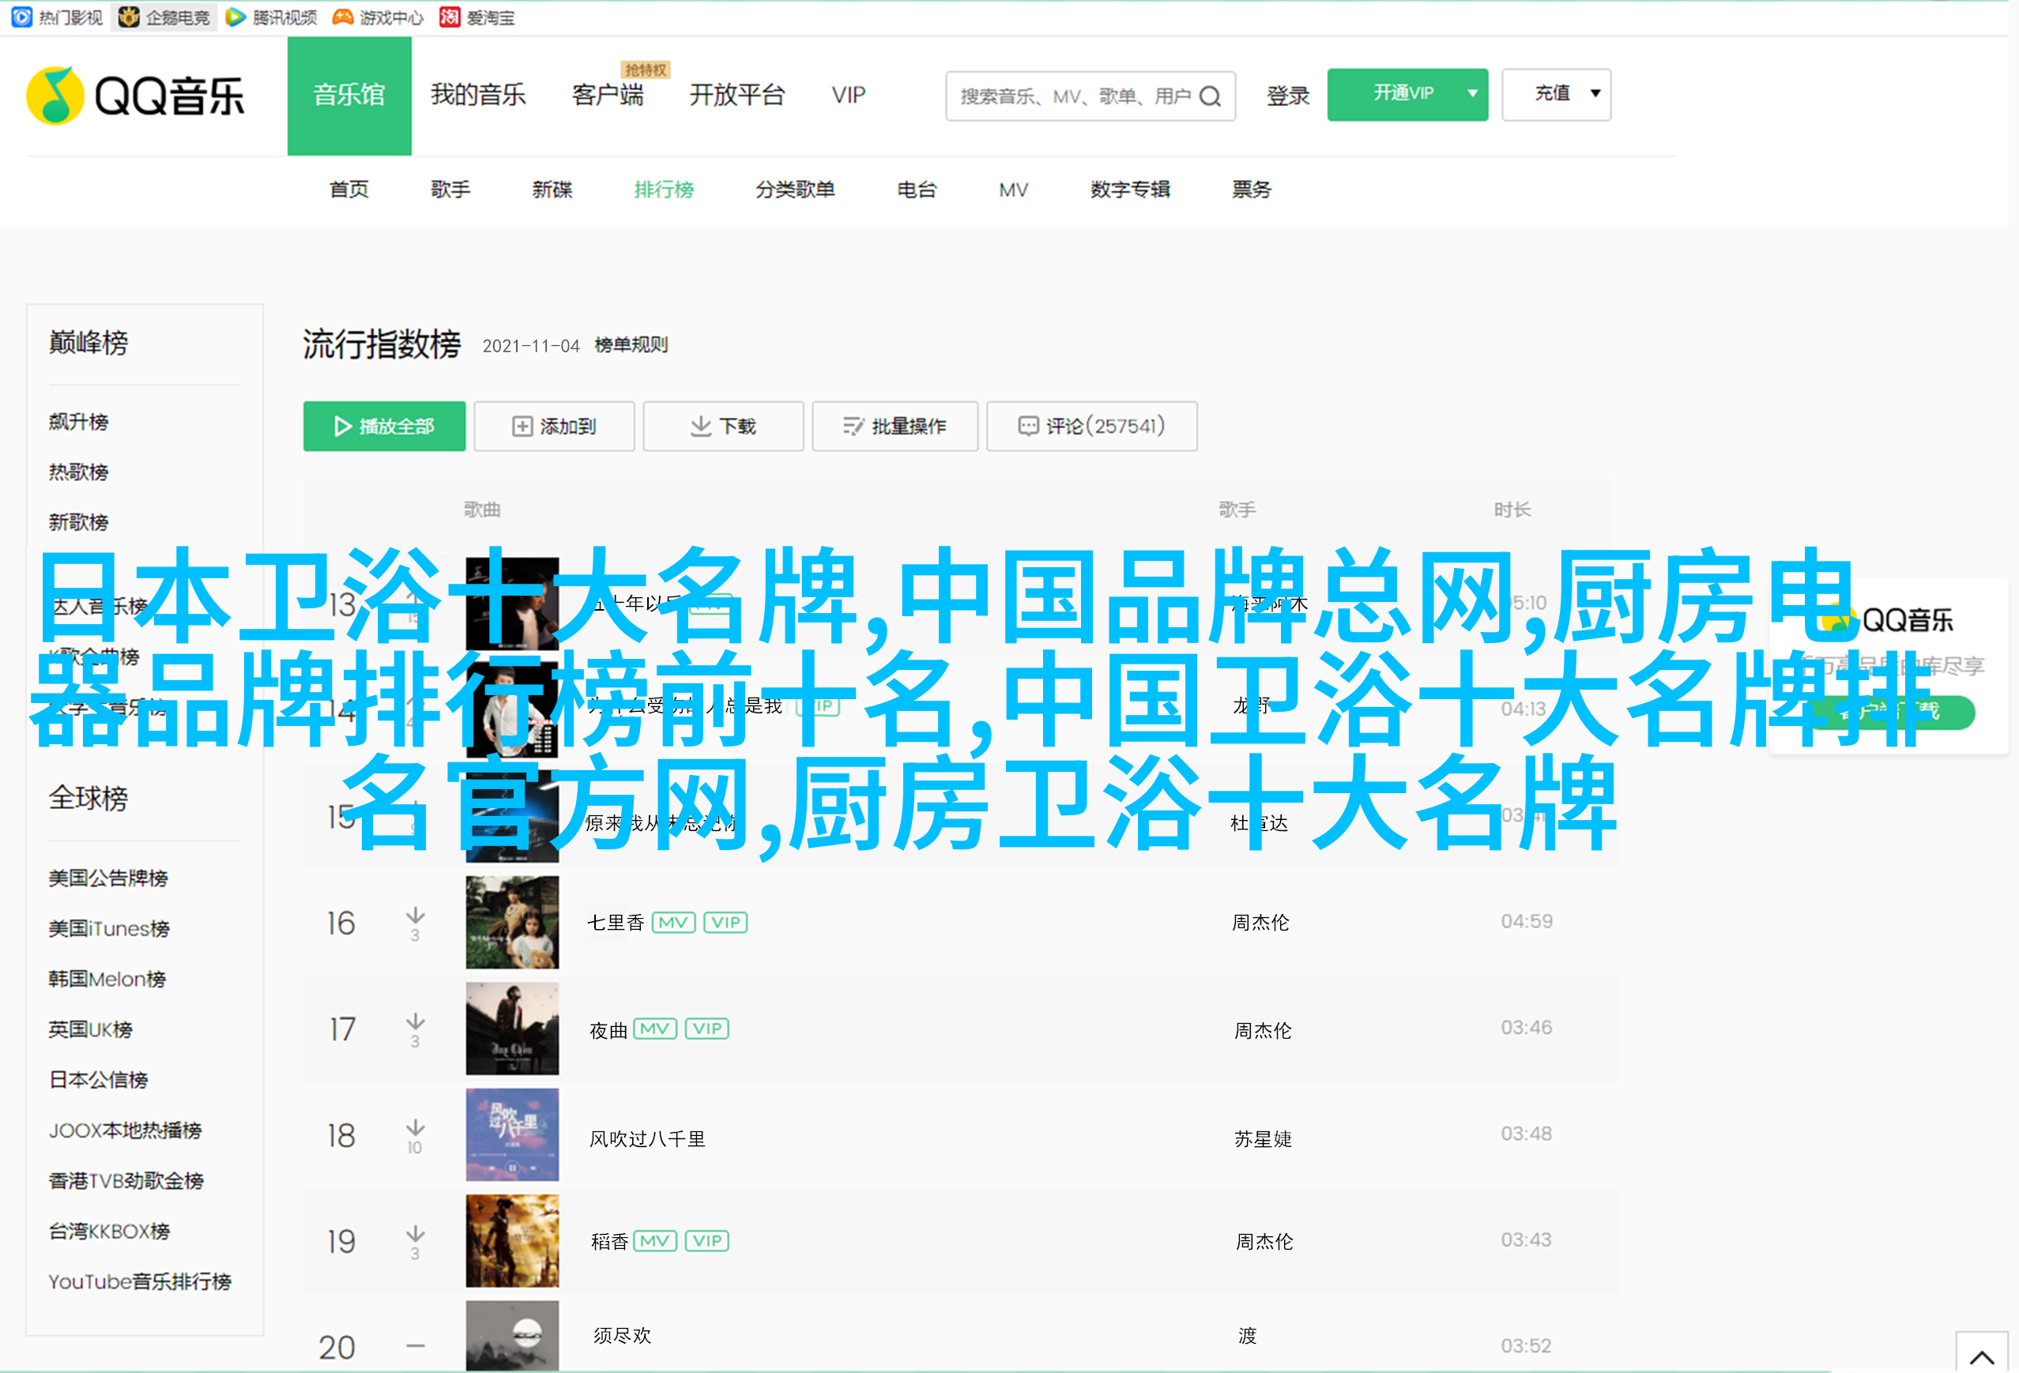Open 腾讯视频 bookmark

[x=271, y=17]
